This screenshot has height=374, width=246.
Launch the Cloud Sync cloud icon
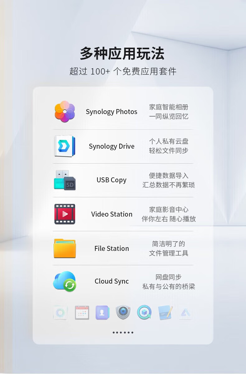[65, 281]
